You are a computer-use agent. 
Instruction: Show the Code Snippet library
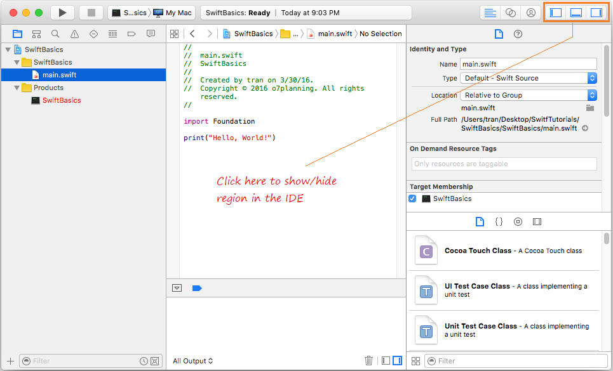tap(499, 221)
